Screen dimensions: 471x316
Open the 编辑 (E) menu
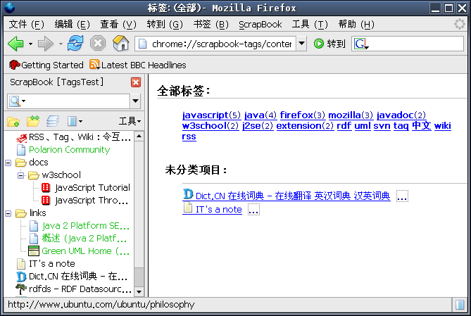click(x=72, y=25)
